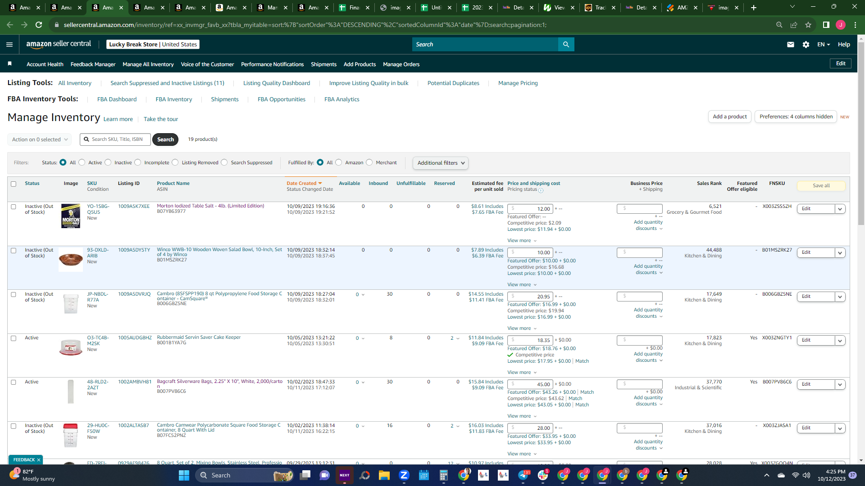Open Chrome's three-dot menu
Screen dimensions: 865x486
pos(855,25)
